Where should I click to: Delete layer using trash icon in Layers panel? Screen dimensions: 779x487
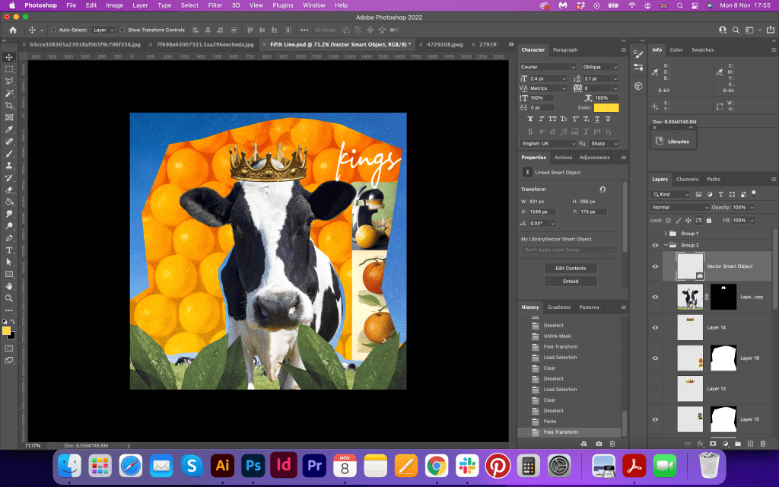pyautogui.click(x=762, y=443)
